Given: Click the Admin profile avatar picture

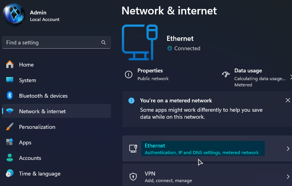Looking at the screenshot, I should click(14, 14).
